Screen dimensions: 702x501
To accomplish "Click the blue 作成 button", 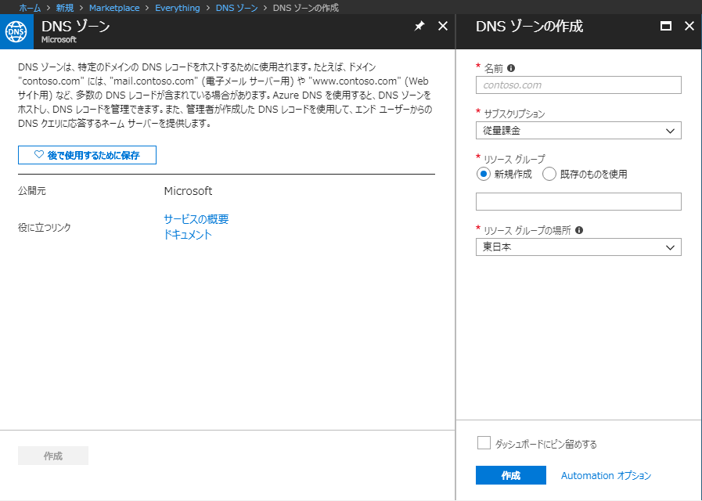I will 511,475.
